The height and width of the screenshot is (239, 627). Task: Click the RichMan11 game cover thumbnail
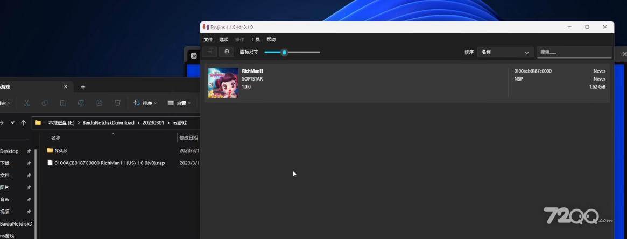pyautogui.click(x=223, y=83)
